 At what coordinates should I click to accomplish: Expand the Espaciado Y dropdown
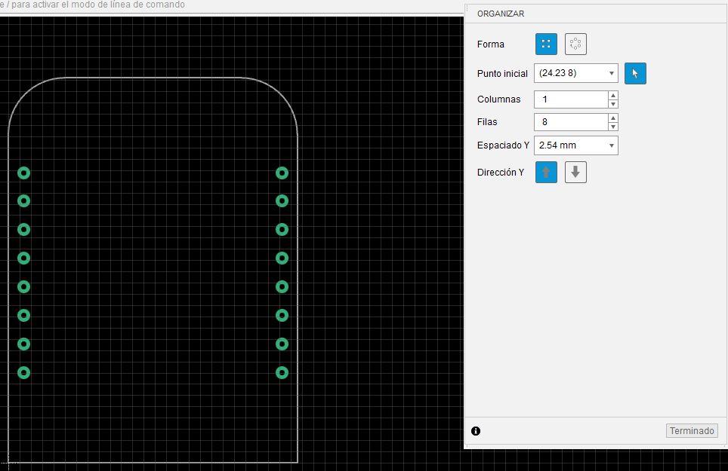pyautogui.click(x=612, y=145)
